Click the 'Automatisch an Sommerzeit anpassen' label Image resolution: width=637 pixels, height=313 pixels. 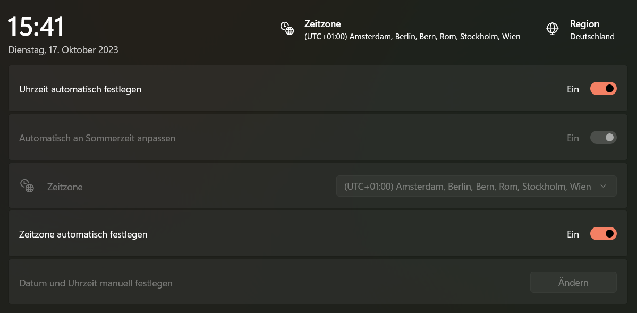(97, 138)
